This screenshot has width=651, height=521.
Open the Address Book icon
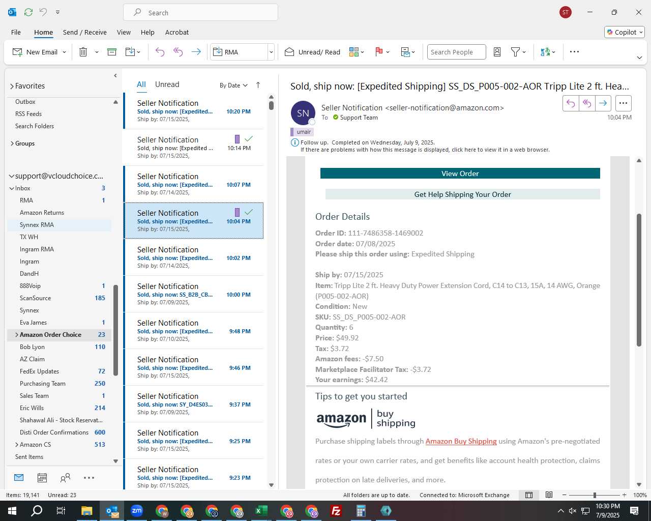click(x=497, y=52)
